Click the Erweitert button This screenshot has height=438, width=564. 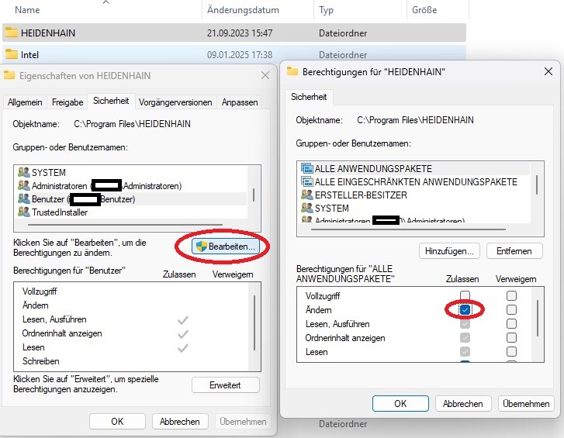(226, 385)
